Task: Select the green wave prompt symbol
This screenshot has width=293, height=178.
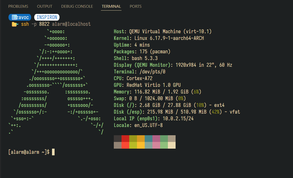Action: (18, 24)
